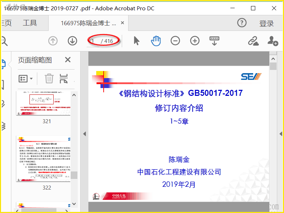Open the attachments paperclip sidebar icon

point(3,104)
